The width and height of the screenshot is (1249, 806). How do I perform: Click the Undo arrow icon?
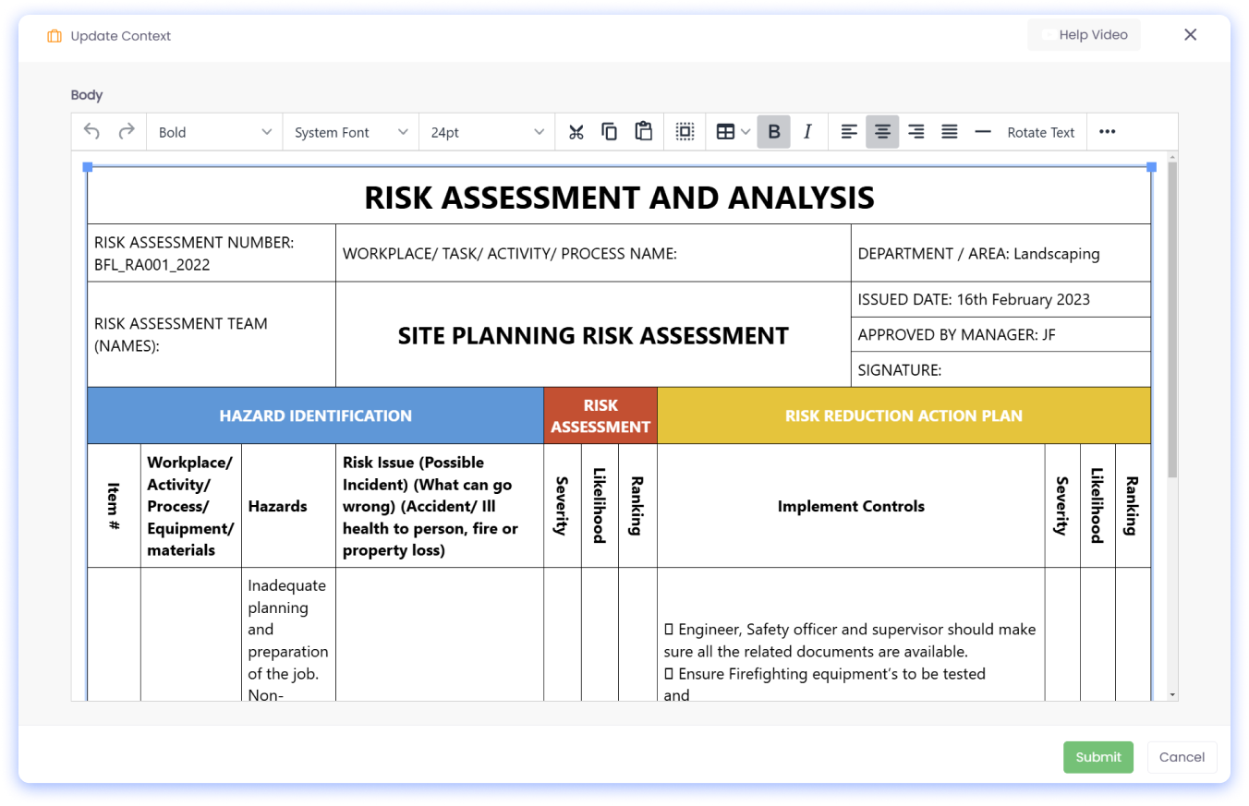(x=91, y=132)
